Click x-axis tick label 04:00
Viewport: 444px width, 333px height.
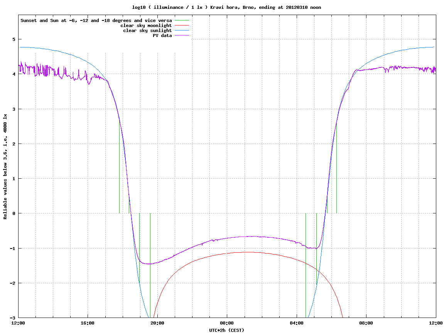pos(297,323)
